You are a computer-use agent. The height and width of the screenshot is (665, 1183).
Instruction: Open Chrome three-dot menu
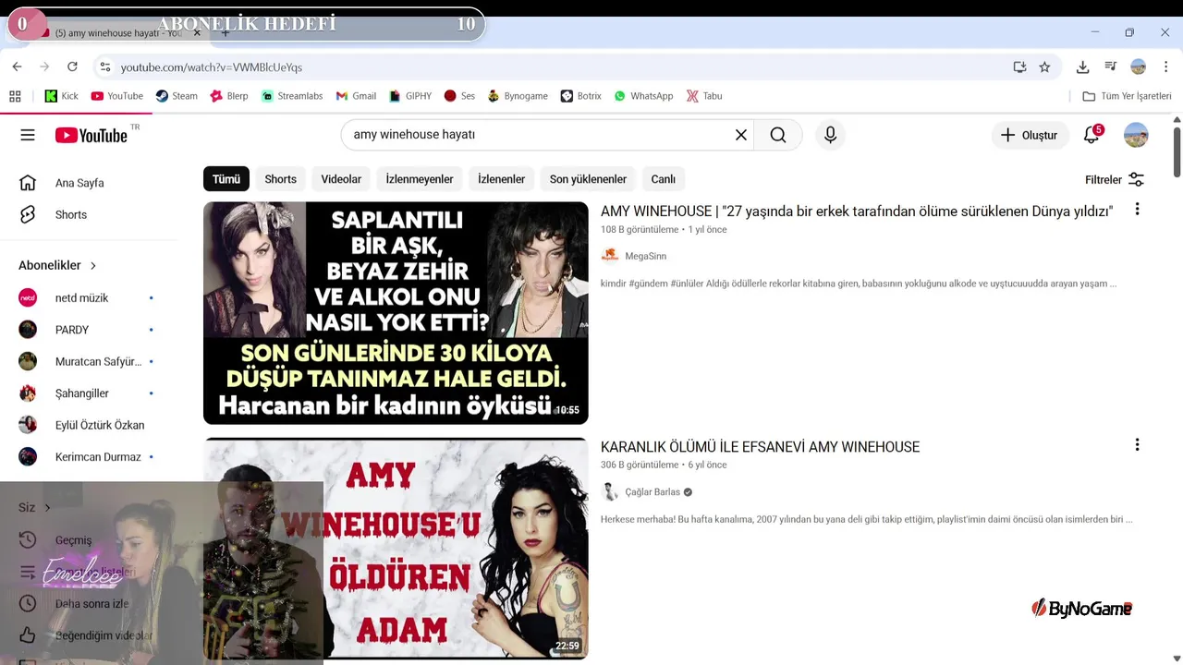point(1165,66)
